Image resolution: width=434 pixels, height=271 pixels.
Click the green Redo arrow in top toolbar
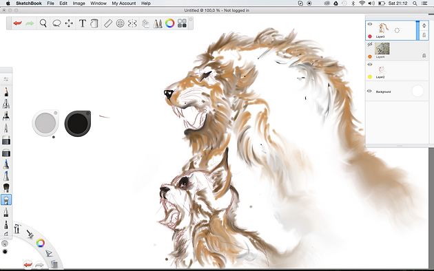pyautogui.click(x=30, y=23)
